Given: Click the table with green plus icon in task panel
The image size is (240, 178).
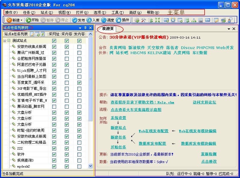Looking at the screenshot, I should point(37,34).
